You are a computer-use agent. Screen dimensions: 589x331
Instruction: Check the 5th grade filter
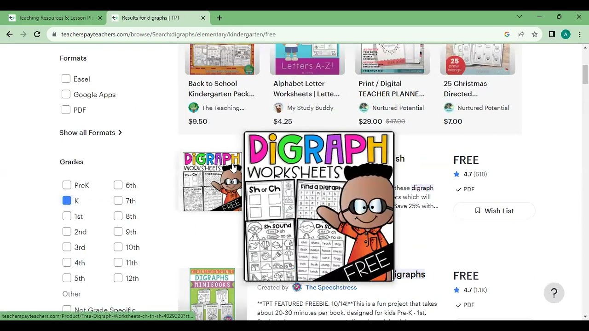pyautogui.click(x=67, y=278)
